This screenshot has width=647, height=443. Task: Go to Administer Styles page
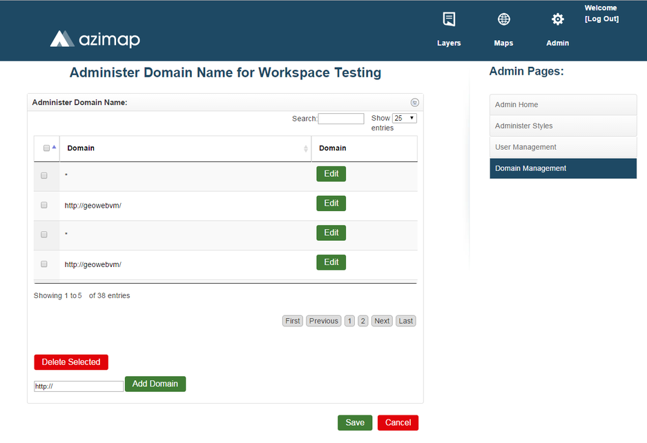pos(563,126)
